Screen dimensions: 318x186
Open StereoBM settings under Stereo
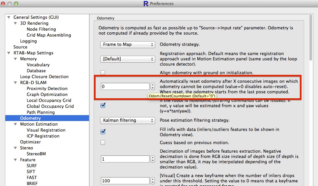point(36,154)
